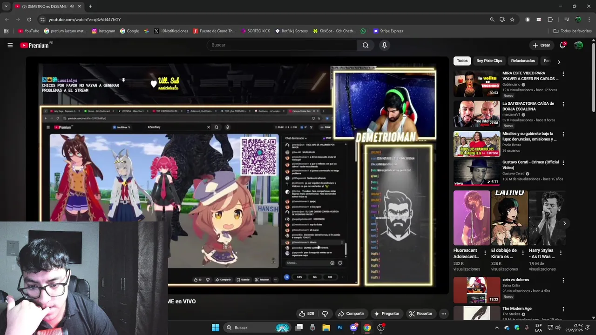The height and width of the screenshot is (335, 596).
Task: Open options for Fluorescent Adolescent short
Action: point(485,253)
